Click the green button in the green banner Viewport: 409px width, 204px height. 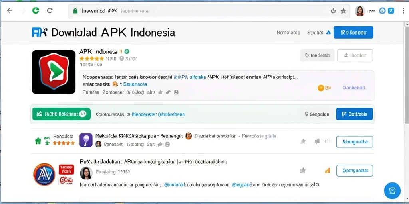(62, 114)
